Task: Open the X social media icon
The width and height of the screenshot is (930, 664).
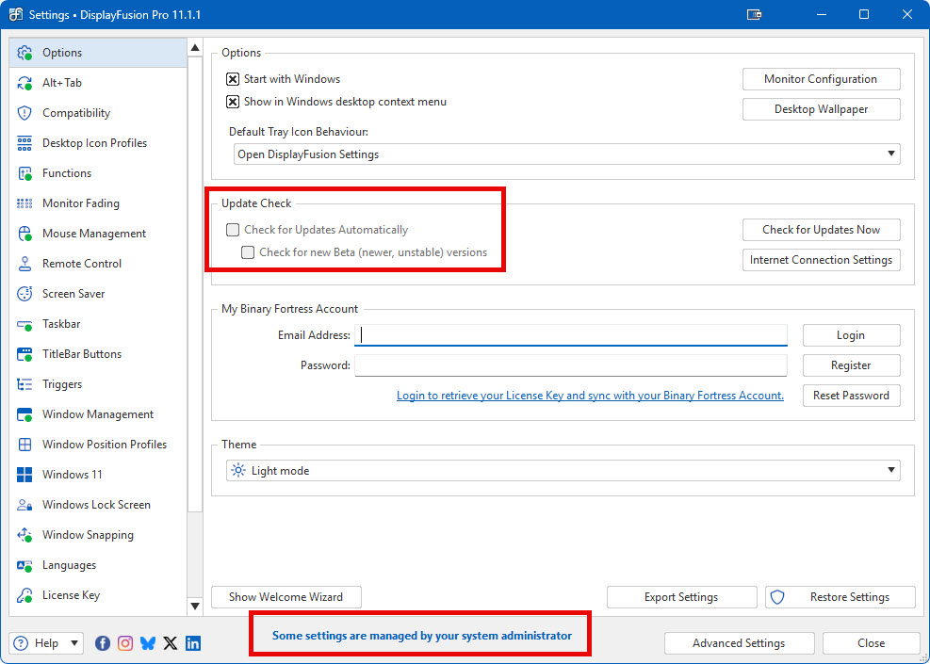Action: (x=171, y=643)
